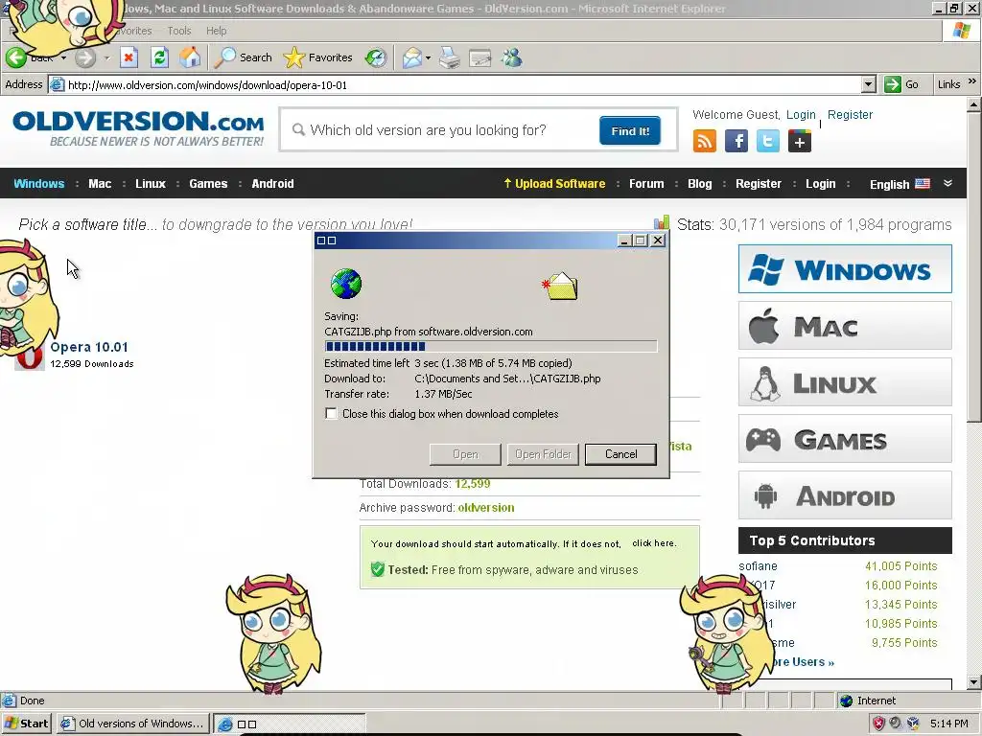982x736 pixels.
Task: Click the Windows category banner
Action: click(x=845, y=269)
